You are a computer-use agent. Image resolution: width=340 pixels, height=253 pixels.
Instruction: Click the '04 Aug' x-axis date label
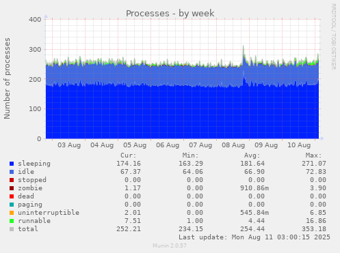(x=102, y=145)
